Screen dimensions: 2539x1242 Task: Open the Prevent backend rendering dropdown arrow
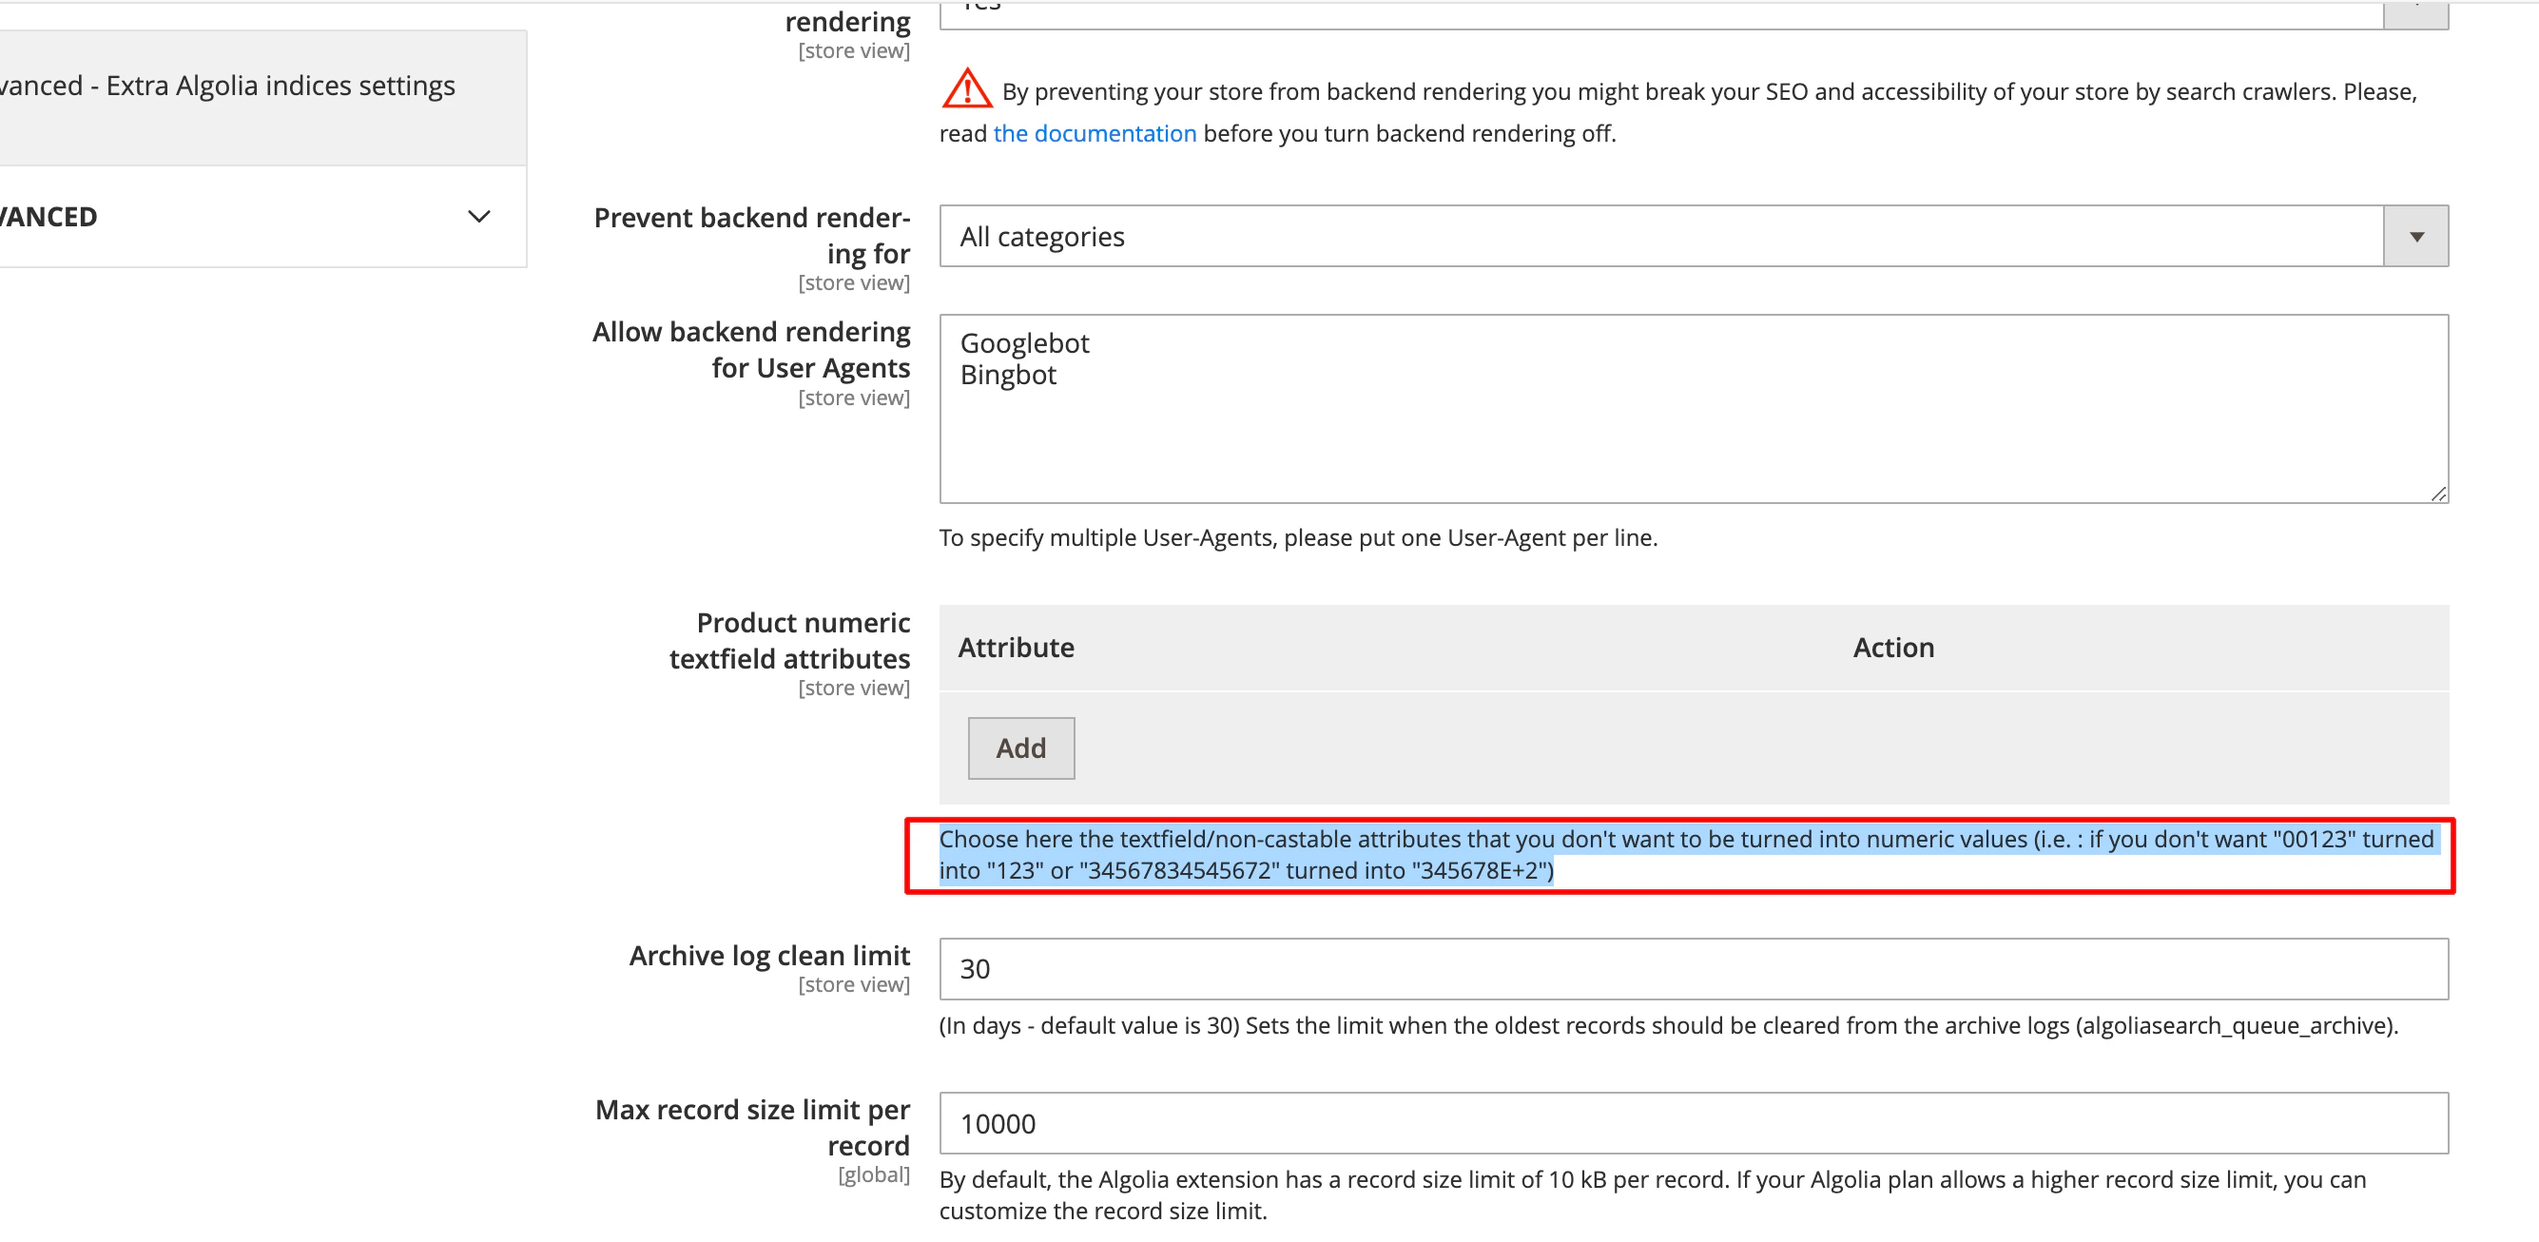(x=2414, y=236)
